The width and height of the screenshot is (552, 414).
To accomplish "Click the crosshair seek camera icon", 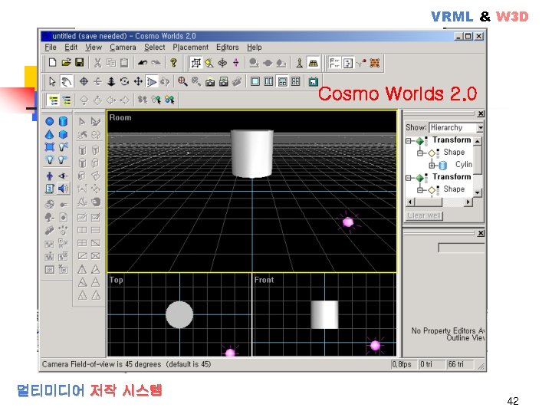I will point(84,82).
